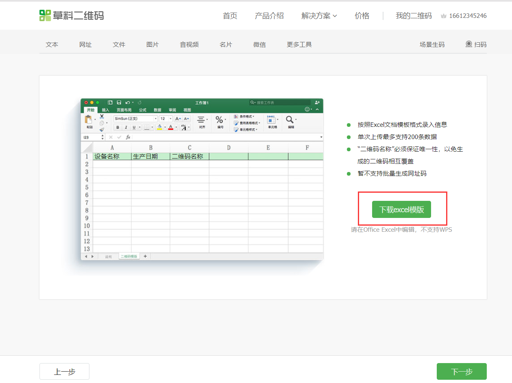Open the 产品介绍 navigation item
512x383 pixels.
[269, 16]
